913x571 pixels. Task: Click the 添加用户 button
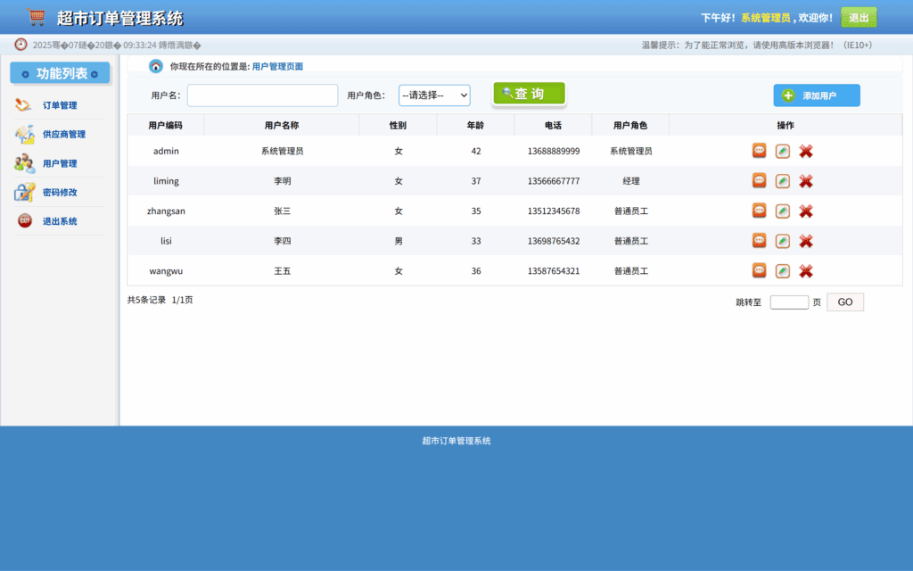(x=816, y=95)
